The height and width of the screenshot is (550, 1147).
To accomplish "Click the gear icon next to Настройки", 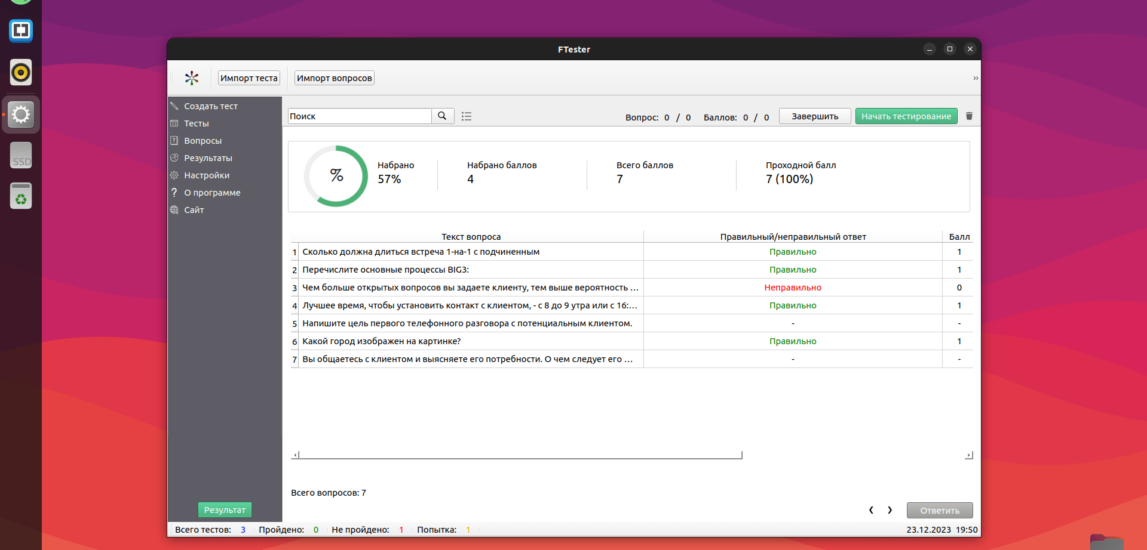I will (x=174, y=175).
